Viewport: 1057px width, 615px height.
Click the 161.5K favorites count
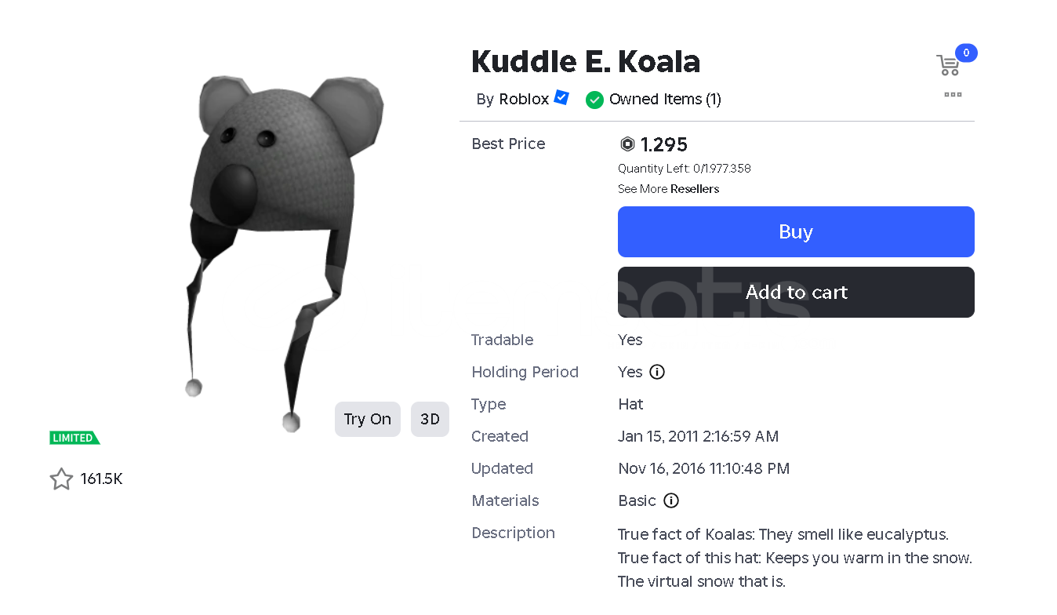102,479
